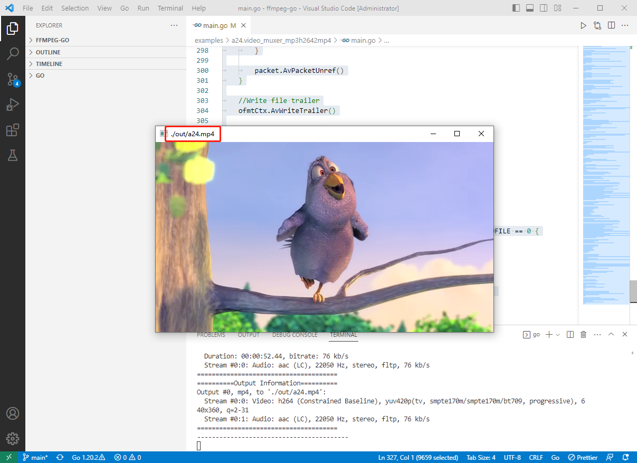Split the editor to the right
Image resolution: width=637 pixels, height=463 pixels.
[611, 25]
